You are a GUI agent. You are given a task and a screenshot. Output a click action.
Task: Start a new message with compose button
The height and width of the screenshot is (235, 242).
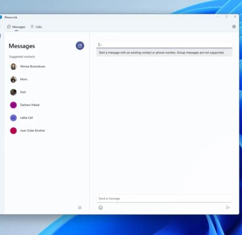80,46
